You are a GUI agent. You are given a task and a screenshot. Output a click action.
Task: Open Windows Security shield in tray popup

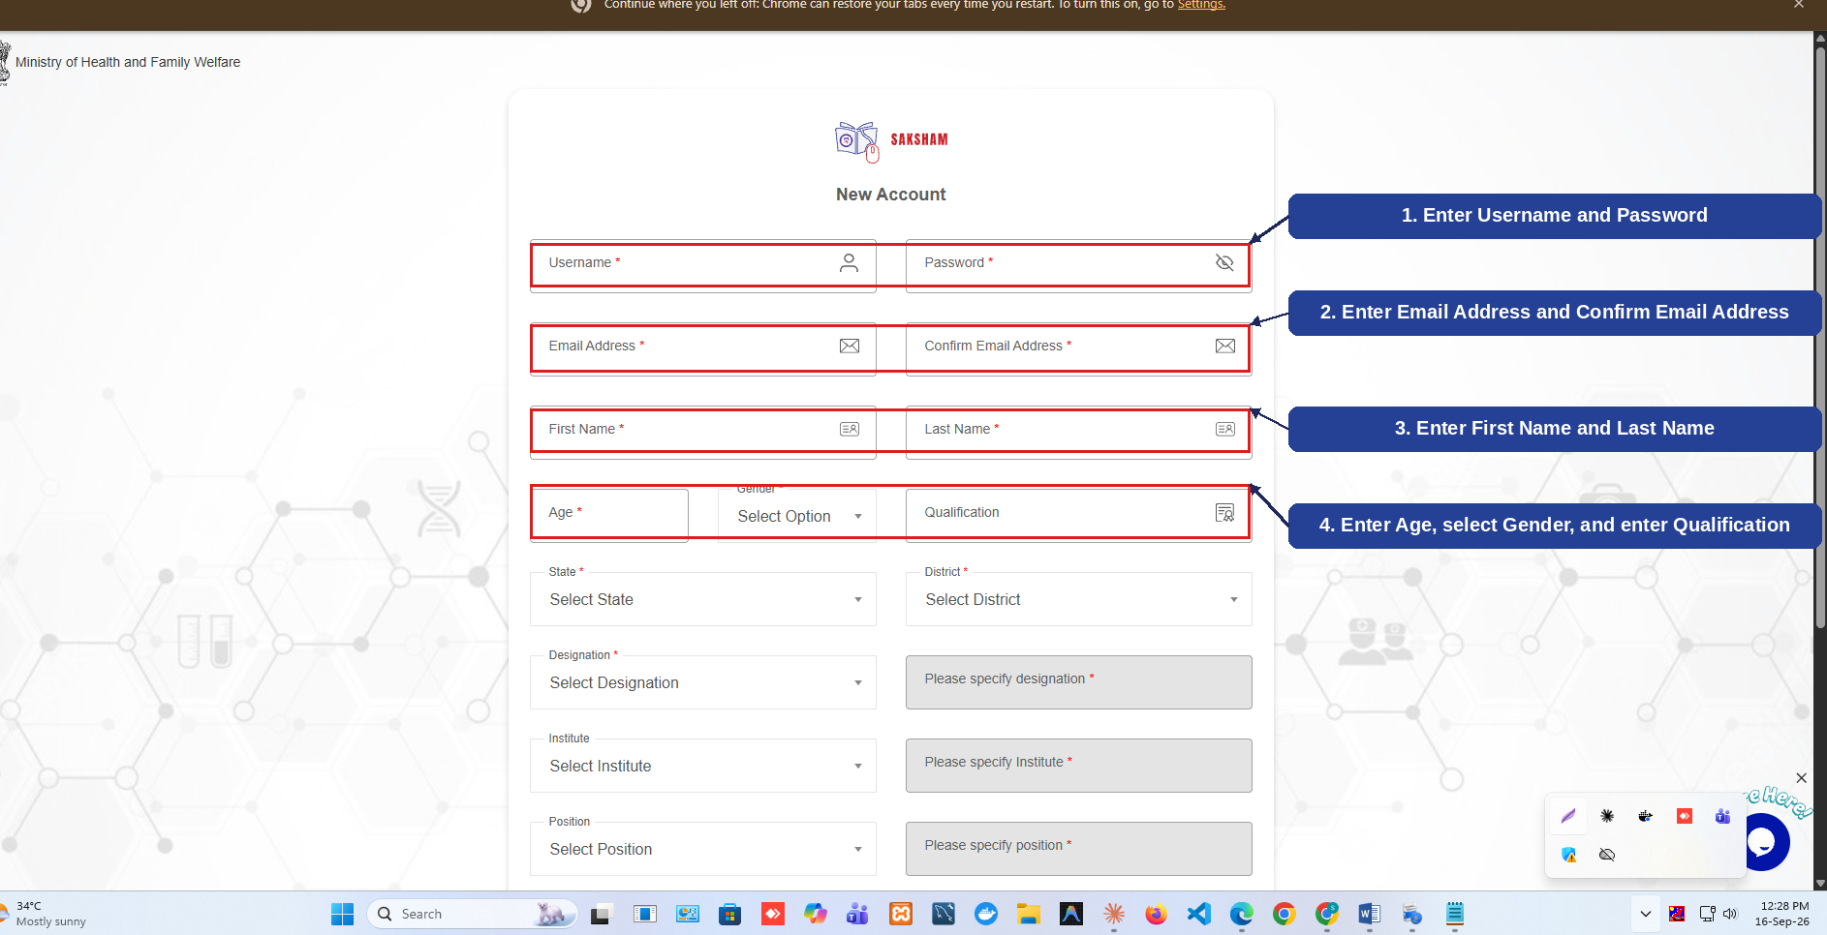point(1568,855)
